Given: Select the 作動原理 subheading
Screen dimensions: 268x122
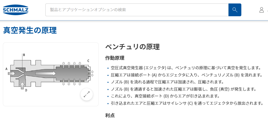Looking at the screenshot, I should click(x=115, y=58).
